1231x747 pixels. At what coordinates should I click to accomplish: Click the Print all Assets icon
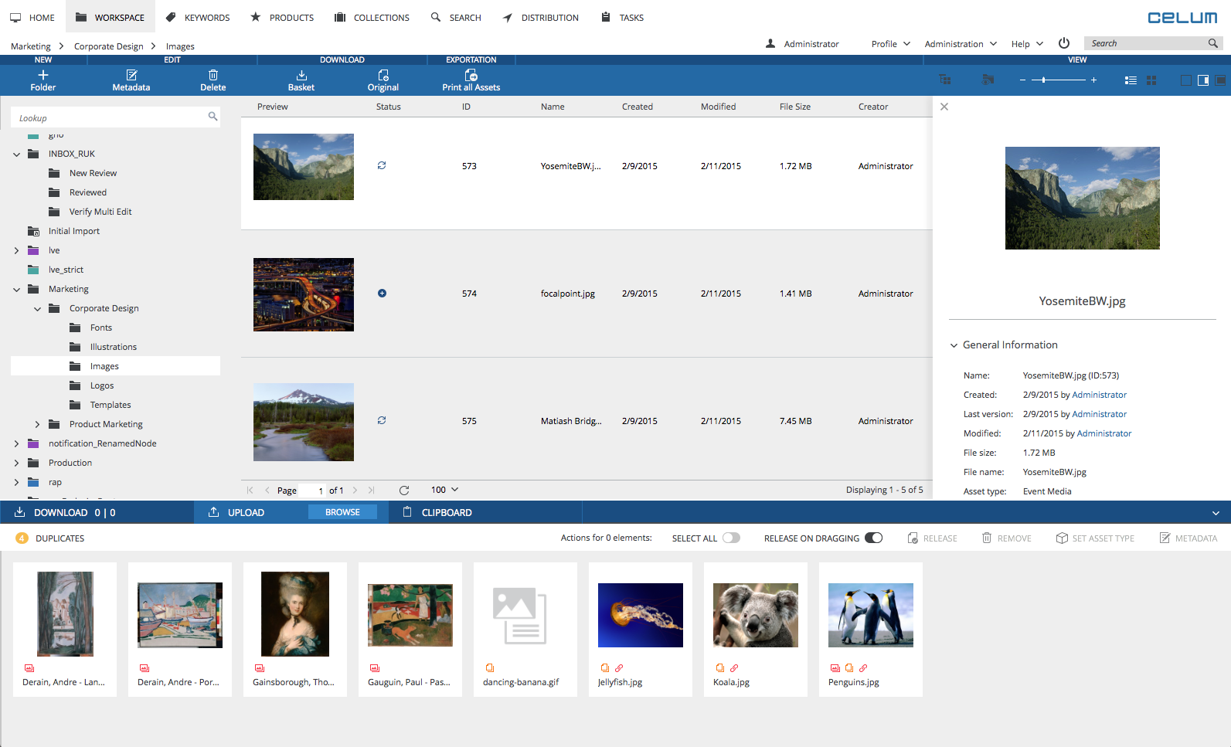tap(471, 76)
